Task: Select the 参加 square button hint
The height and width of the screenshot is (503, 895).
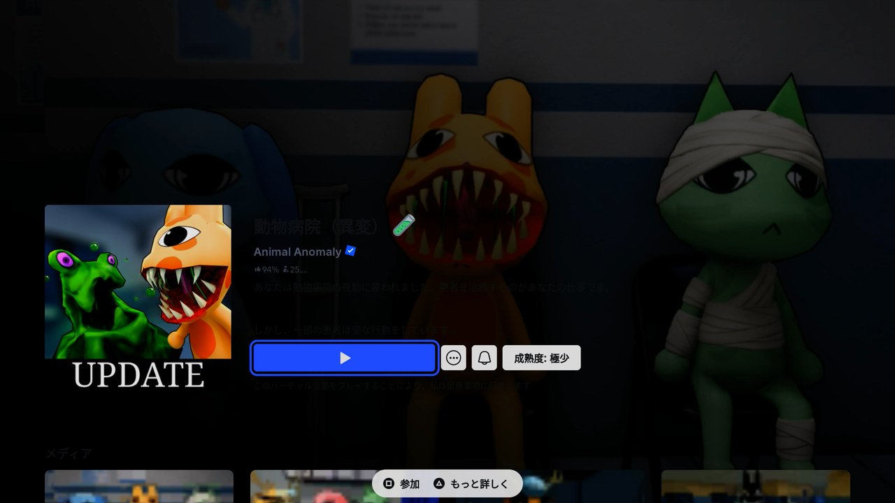Action: point(401,483)
